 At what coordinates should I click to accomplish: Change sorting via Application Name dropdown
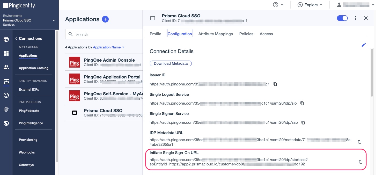[x=108, y=47]
